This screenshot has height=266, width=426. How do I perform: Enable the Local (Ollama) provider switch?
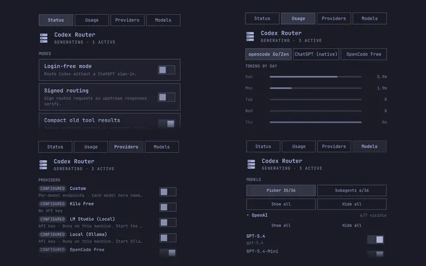[167, 238]
